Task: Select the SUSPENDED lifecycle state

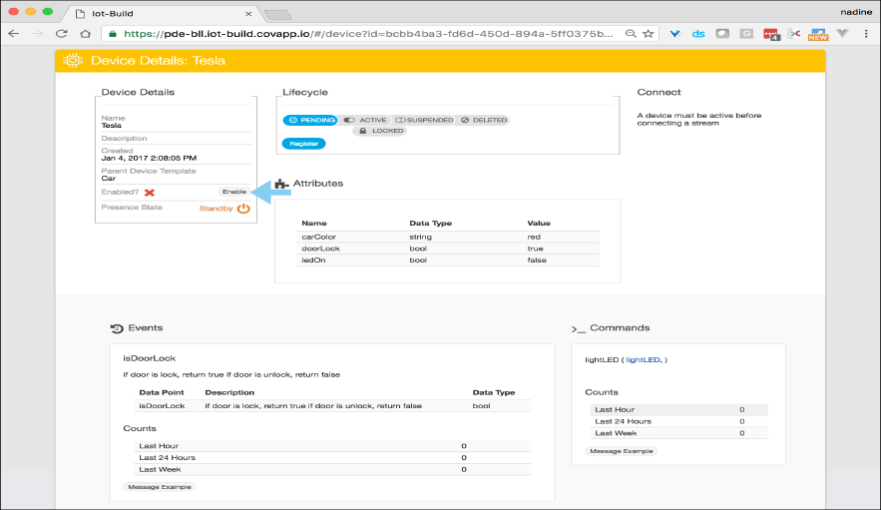Action: point(424,120)
